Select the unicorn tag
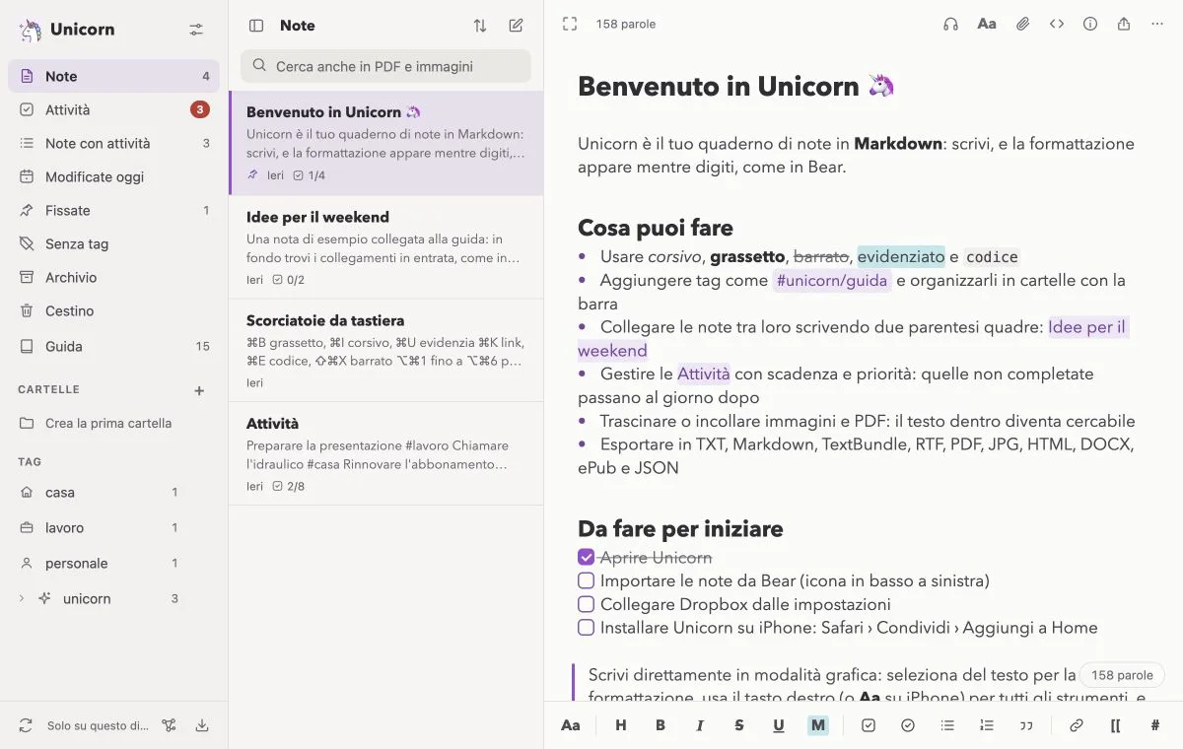1183x749 pixels. [x=113, y=598]
